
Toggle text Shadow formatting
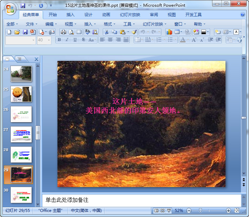[83, 40]
